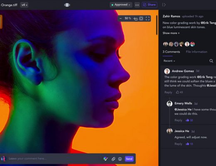Zoom out with the minus icon
This screenshot has width=216, height=166.
pos(120,18)
